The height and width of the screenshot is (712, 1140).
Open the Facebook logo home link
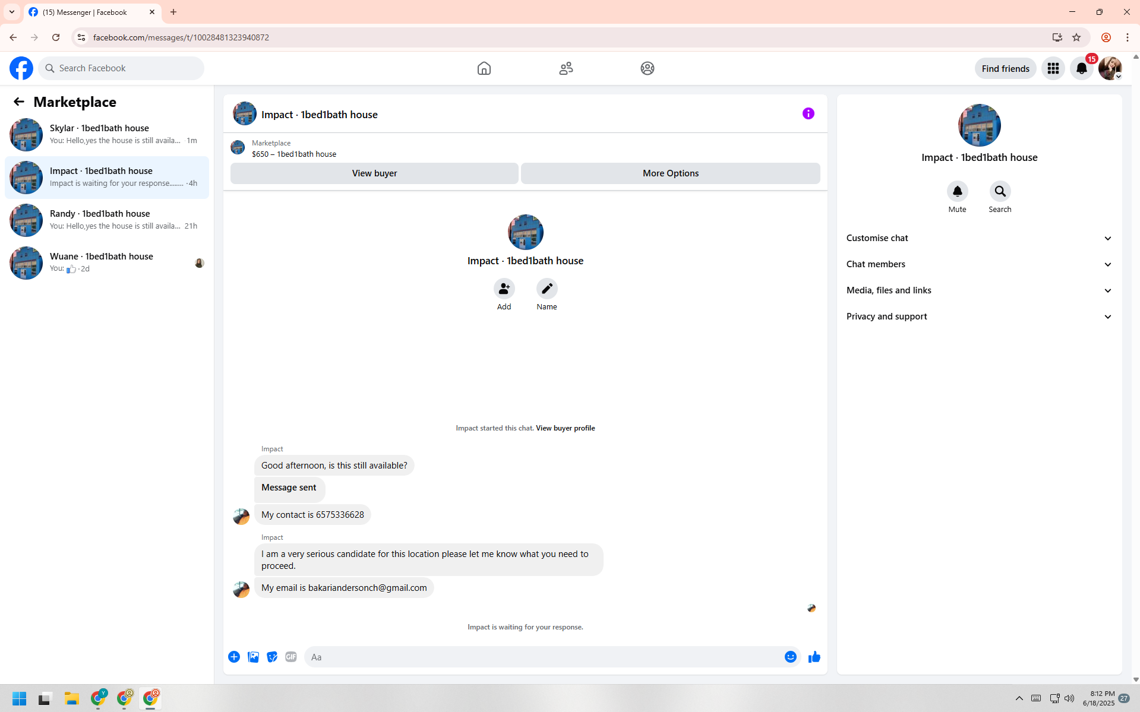point(21,68)
